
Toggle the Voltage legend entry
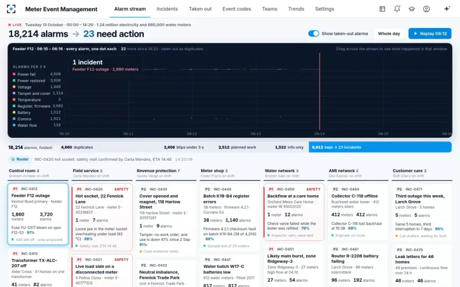coord(36,87)
